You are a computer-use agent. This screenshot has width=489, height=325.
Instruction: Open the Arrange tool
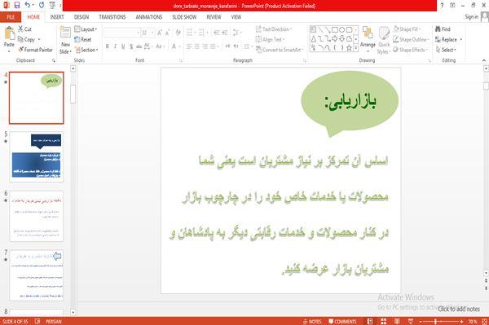pyautogui.click(x=368, y=37)
